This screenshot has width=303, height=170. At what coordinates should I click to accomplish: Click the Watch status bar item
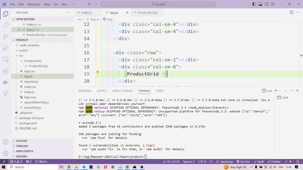pyautogui.click(x=41, y=161)
